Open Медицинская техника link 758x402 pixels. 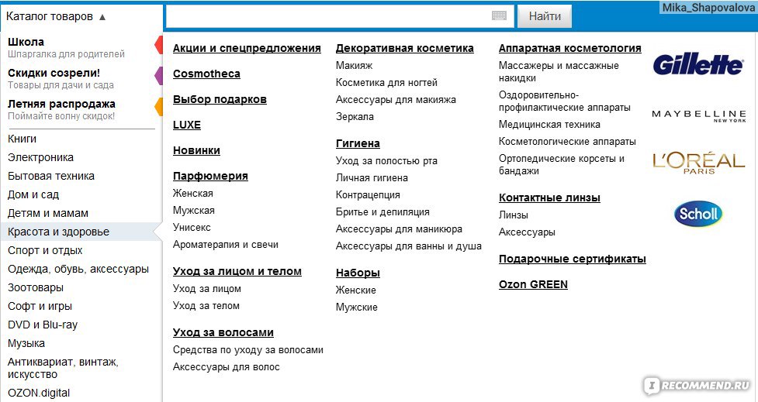(549, 125)
